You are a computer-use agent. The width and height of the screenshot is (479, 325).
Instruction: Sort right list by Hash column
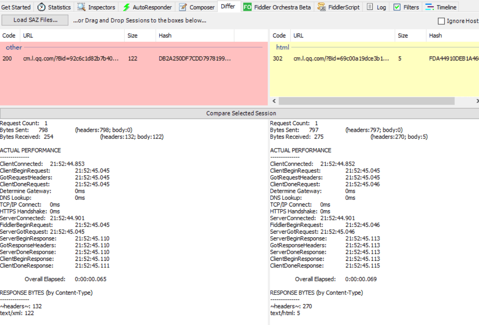452,35
